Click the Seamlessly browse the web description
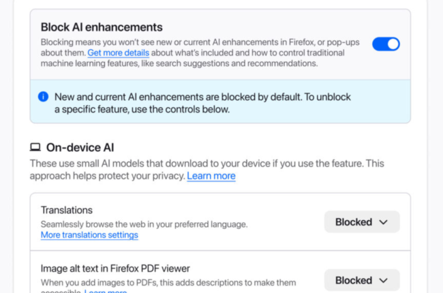The width and height of the screenshot is (443, 293). (x=144, y=223)
